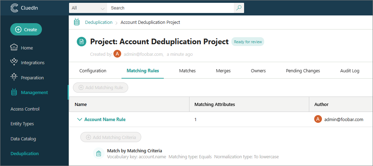The image size is (373, 166).
Task: Click the Management database icon in sidebar
Action: click(14, 92)
